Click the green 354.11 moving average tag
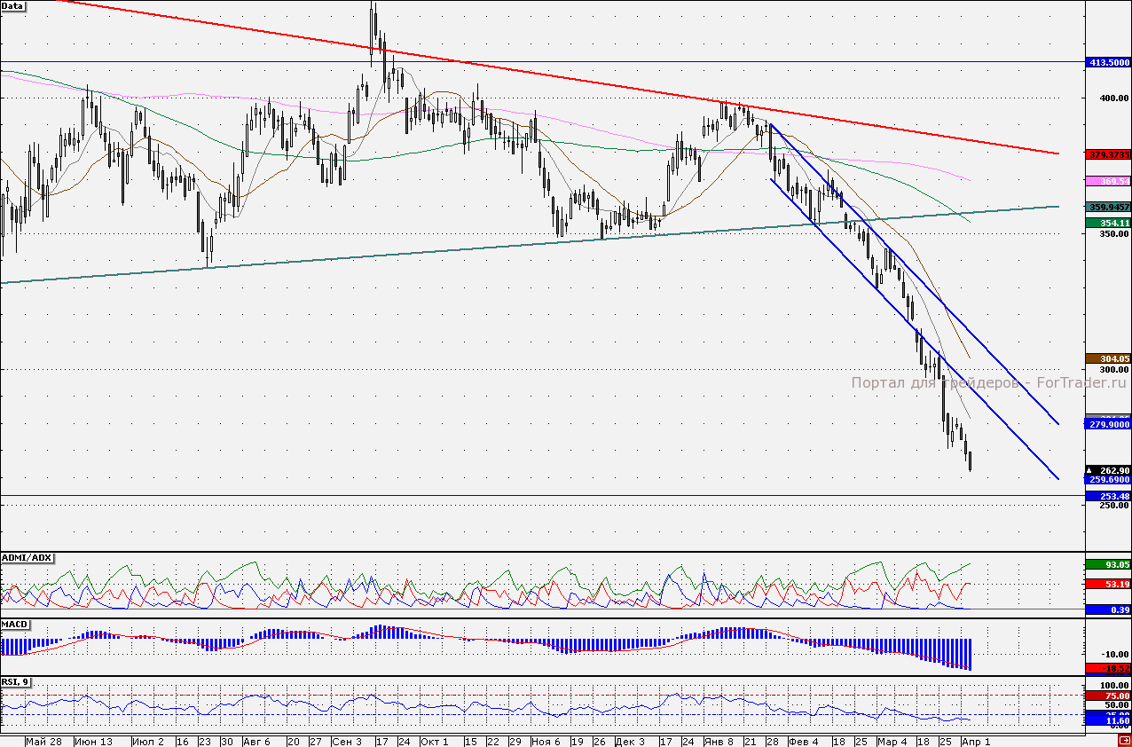Screen dimensions: 1132x747 coord(1108,223)
